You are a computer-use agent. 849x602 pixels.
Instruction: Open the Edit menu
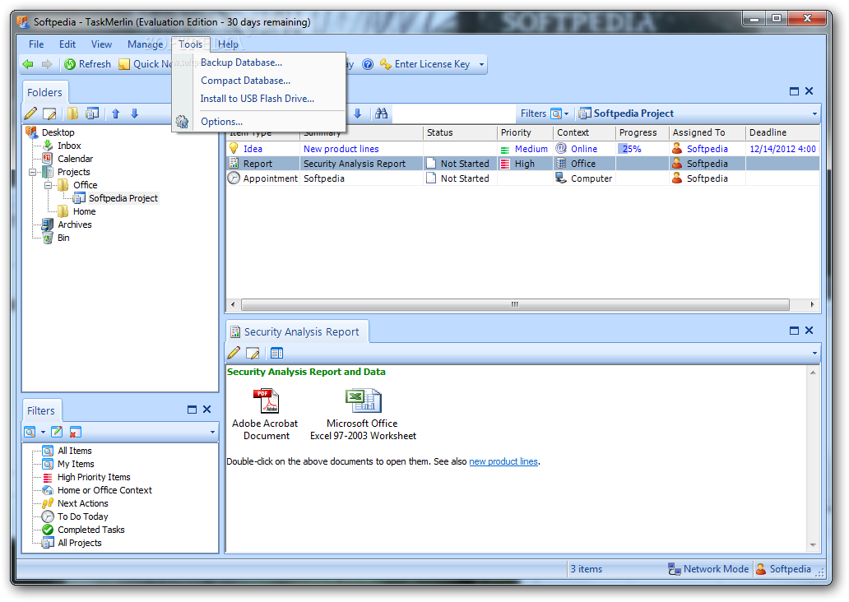(x=67, y=44)
